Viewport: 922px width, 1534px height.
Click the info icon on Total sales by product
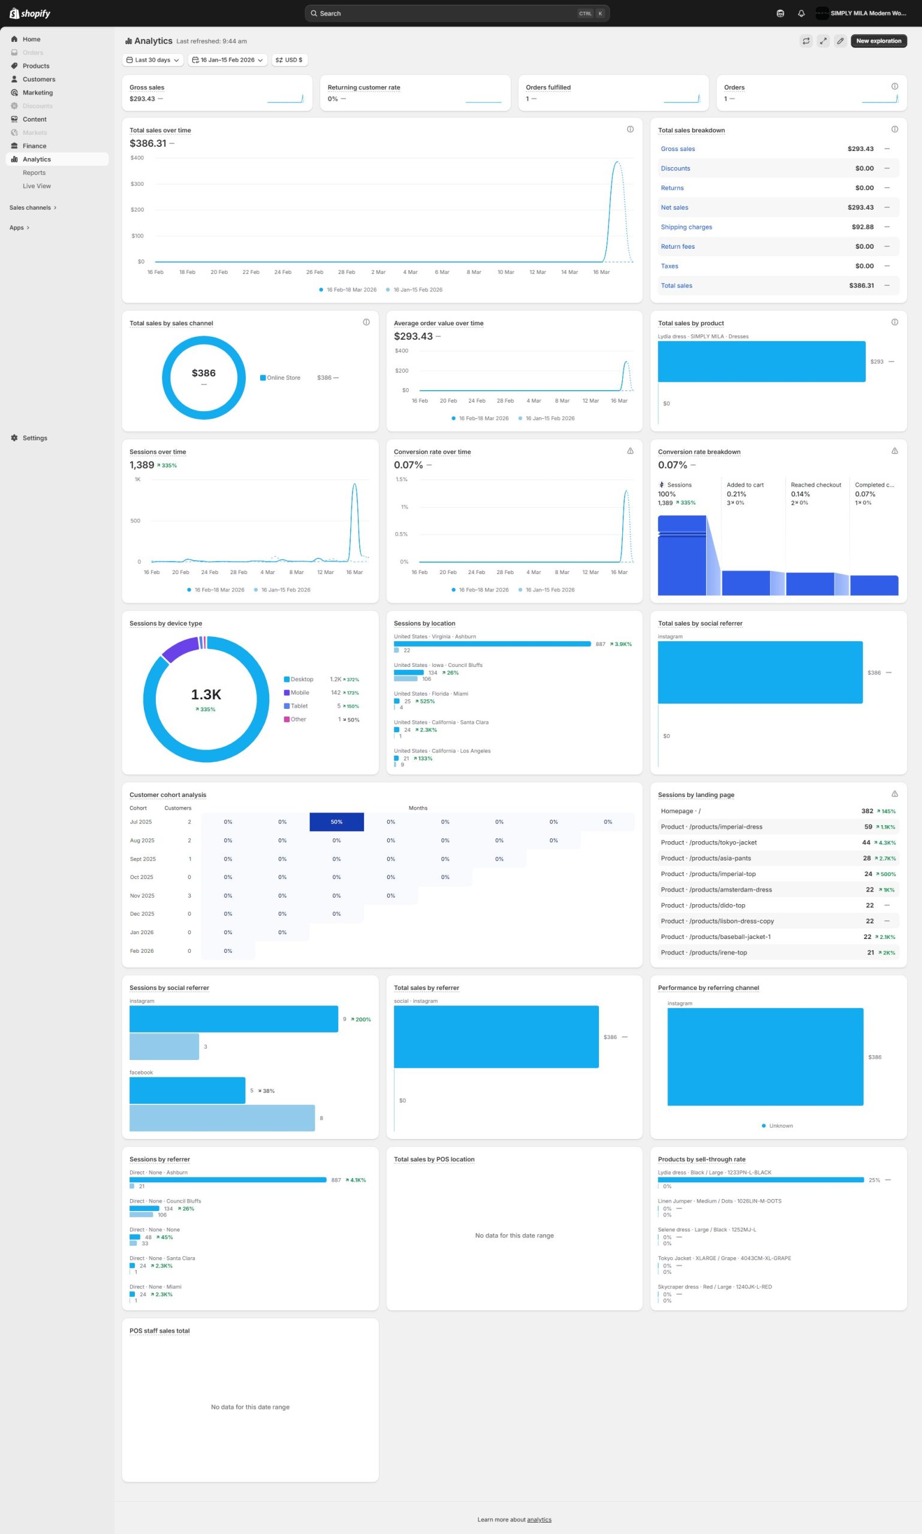pyautogui.click(x=894, y=322)
